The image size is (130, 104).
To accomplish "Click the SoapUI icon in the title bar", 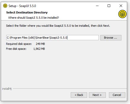I will [5, 6].
